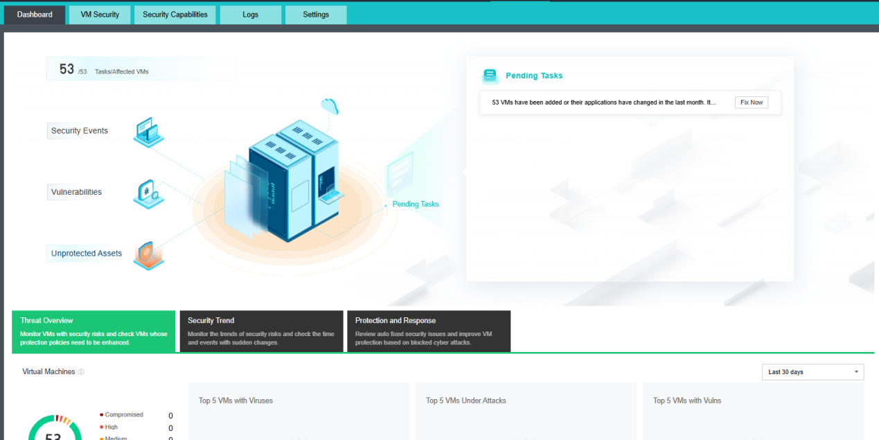Open the Last 30 days dropdown
Image resolution: width=879 pixels, height=440 pixels.
tap(813, 372)
